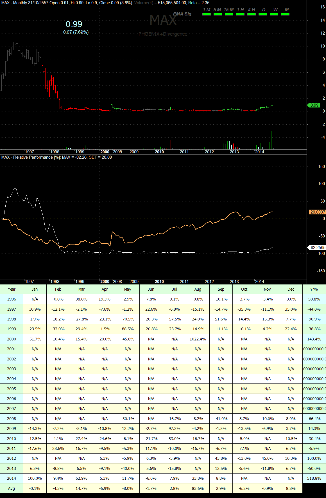Image resolution: width=326 pixels, height=498 pixels.
Task: Click the -35.3% cell for Oct 1997
Action: pyautogui.click(x=244, y=309)
